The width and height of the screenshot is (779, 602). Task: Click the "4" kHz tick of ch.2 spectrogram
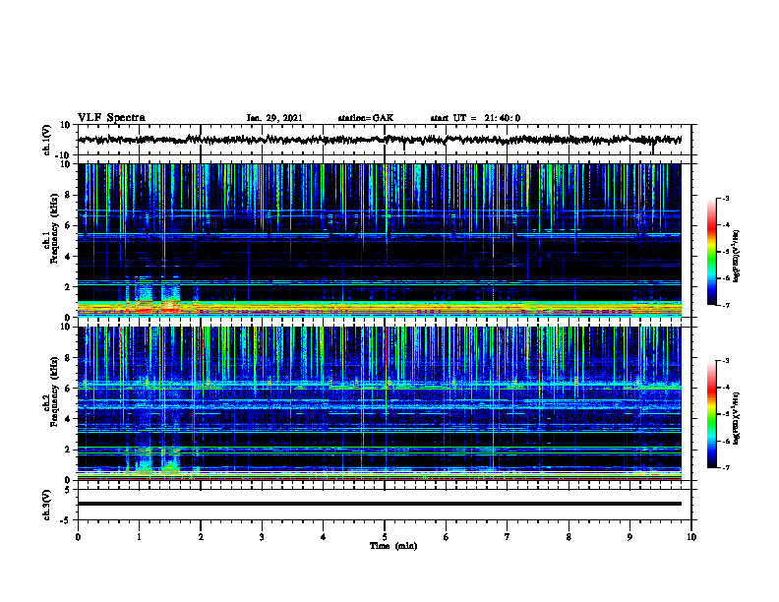point(68,419)
